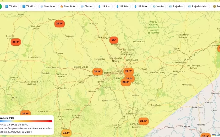
Task: Open the Rajadas gusts layer
Action: coord(176,7)
